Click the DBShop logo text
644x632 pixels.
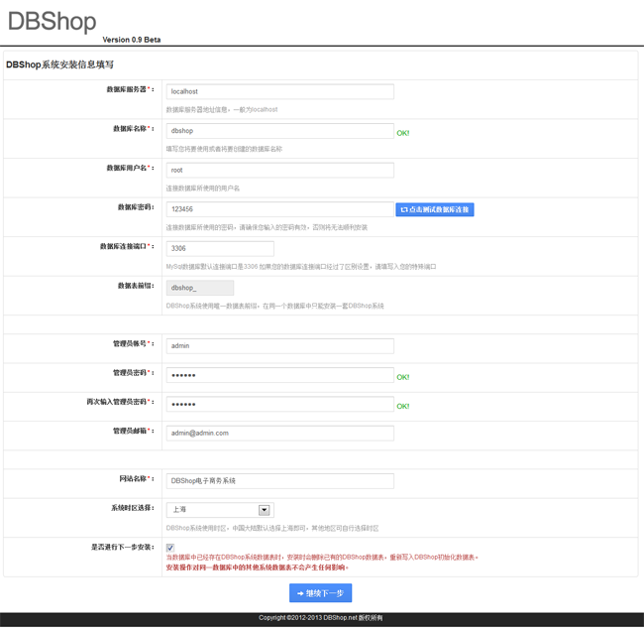click(52, 21)
